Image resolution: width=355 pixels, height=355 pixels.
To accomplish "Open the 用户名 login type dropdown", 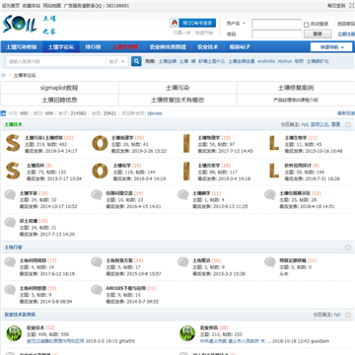I will (x=236, y=24).
